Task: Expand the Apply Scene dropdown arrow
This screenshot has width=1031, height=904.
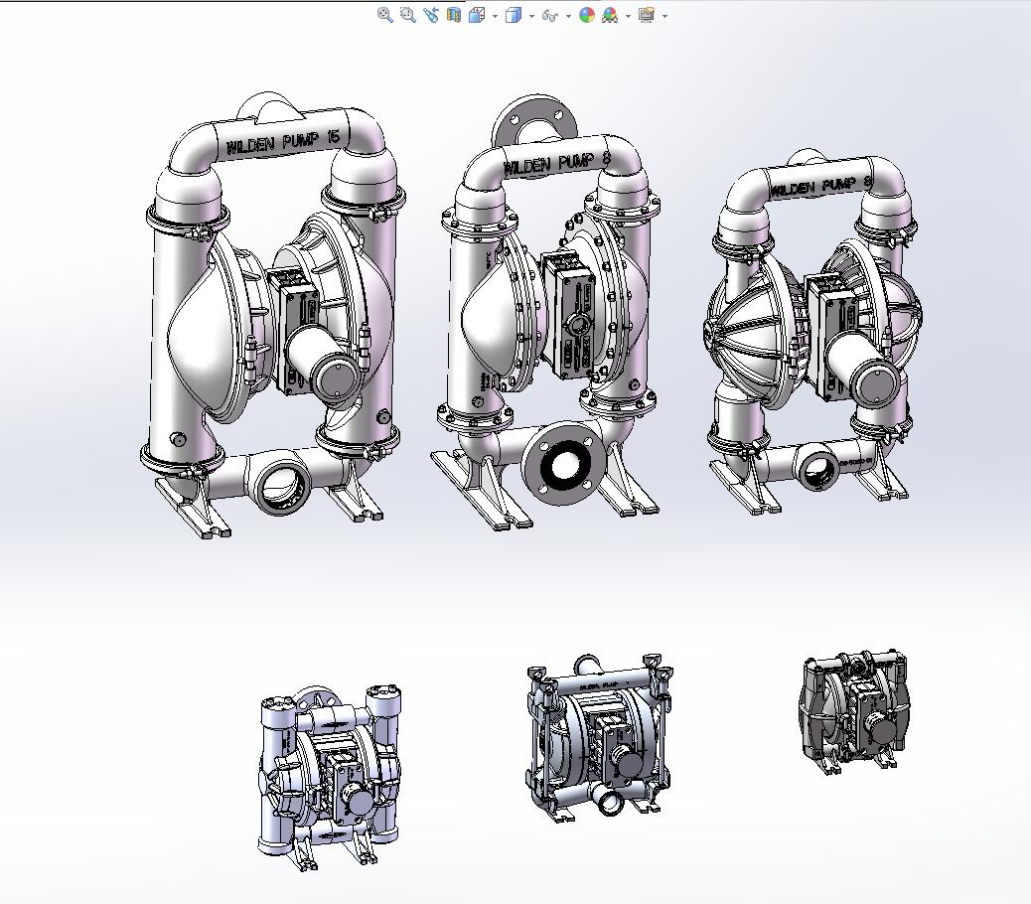Action: point(629,16)
